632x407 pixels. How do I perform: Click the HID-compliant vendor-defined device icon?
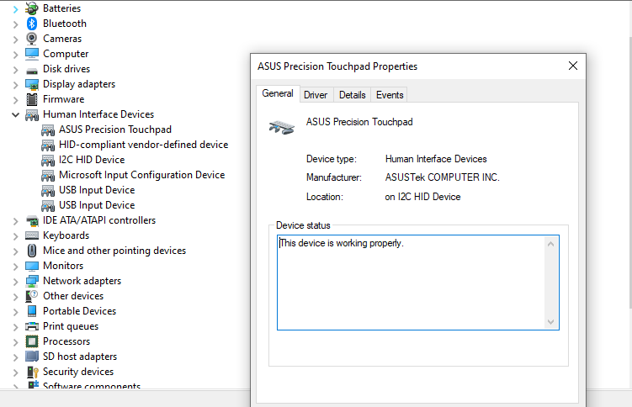tap(48, 145)
